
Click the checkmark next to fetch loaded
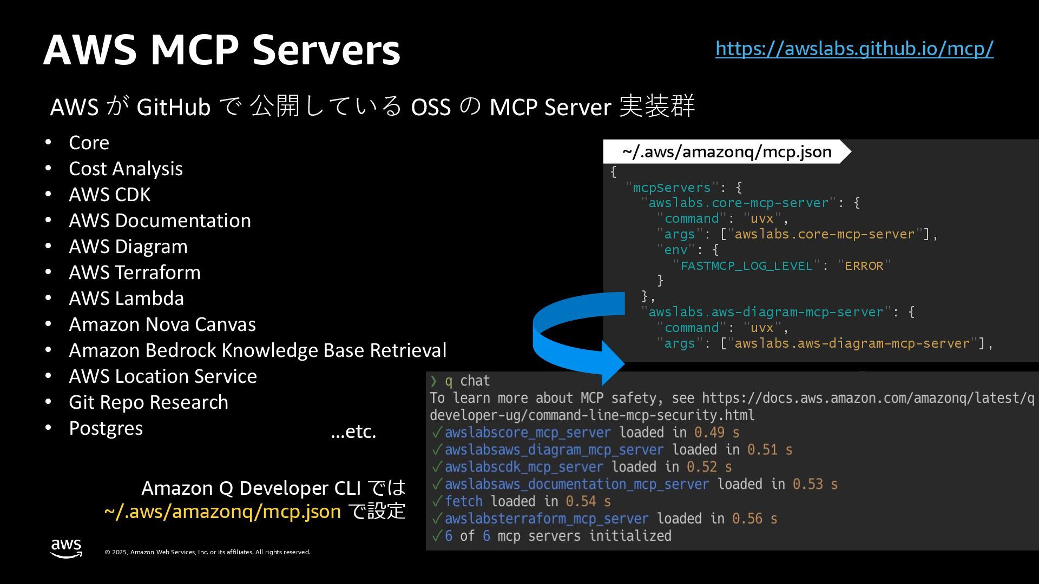437,502
